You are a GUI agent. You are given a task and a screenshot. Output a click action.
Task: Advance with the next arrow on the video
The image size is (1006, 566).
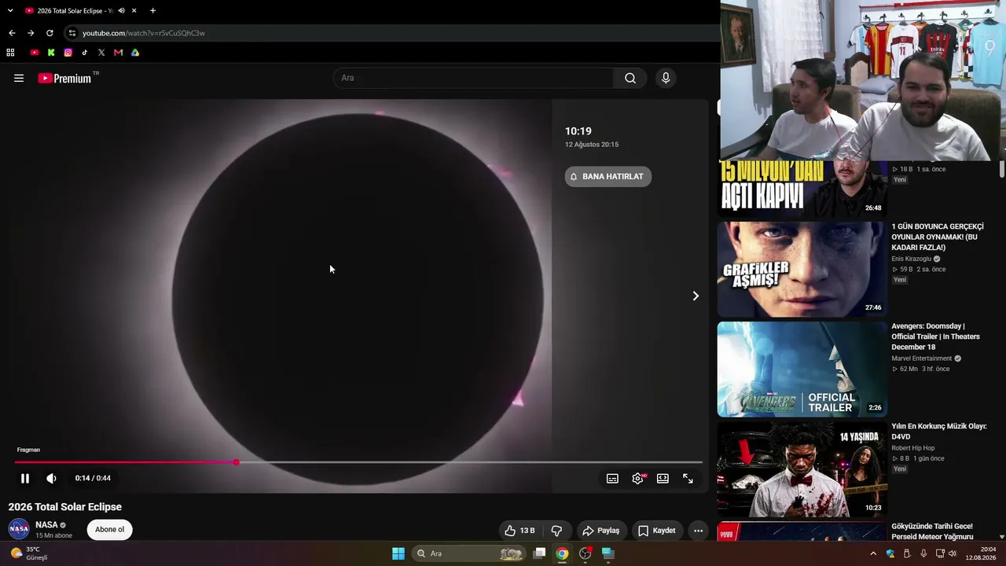pyautogui.click(x=695, y=296)
